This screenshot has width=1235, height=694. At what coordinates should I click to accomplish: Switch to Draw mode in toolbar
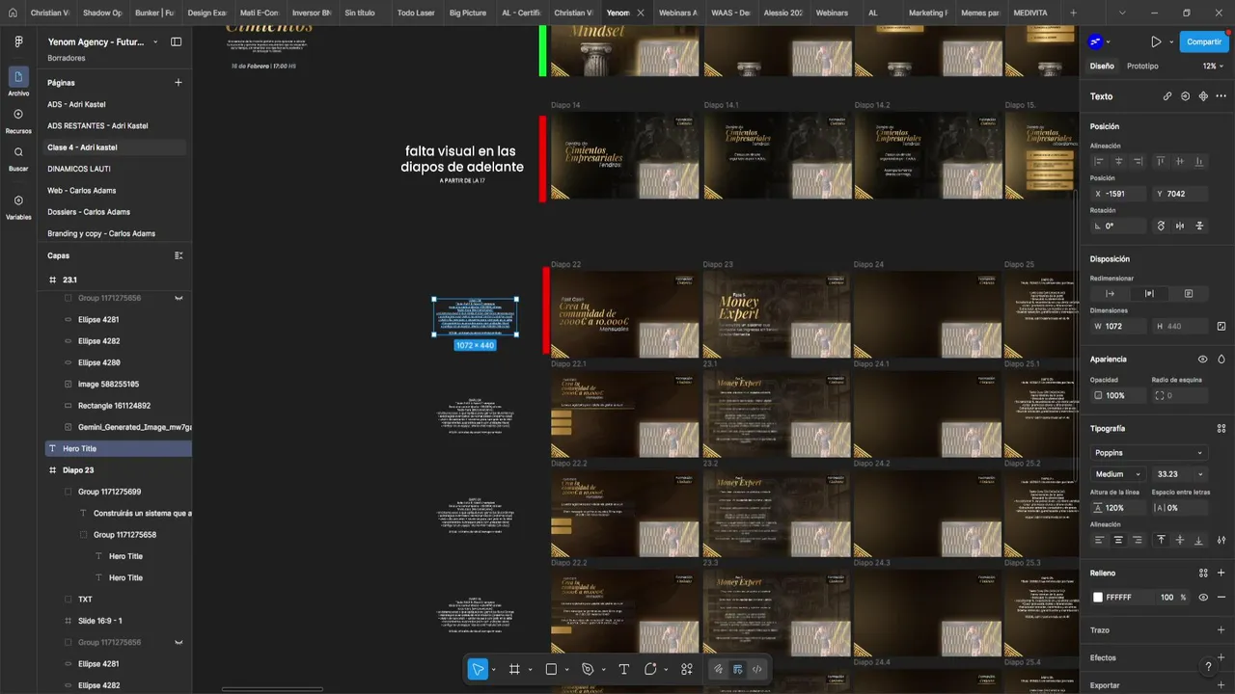click(718, 669)
